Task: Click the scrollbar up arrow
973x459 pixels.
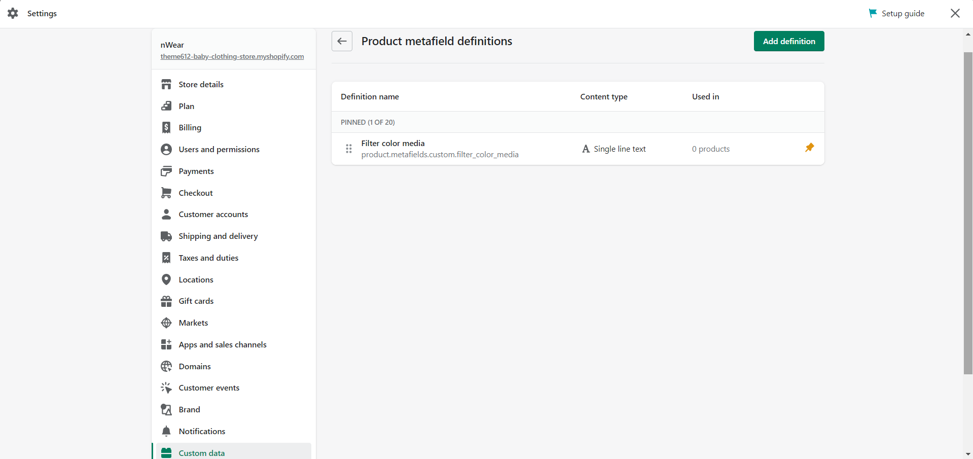Action: [968, 34]
